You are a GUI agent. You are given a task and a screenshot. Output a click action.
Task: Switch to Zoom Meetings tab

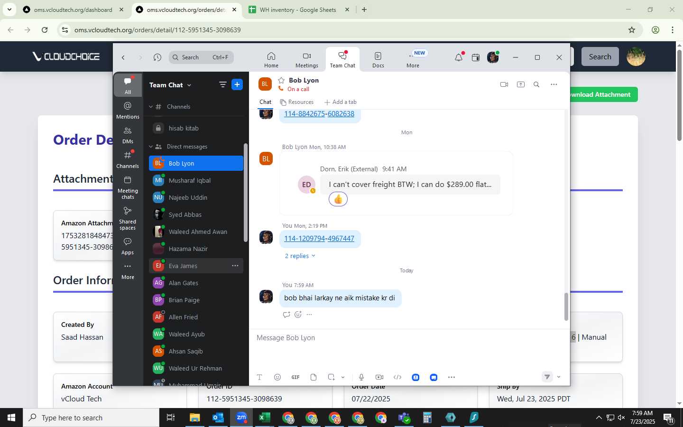(x=307, y=60)
